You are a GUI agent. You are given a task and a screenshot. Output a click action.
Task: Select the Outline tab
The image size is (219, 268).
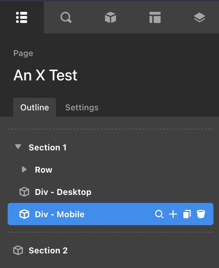coord(34,108)
